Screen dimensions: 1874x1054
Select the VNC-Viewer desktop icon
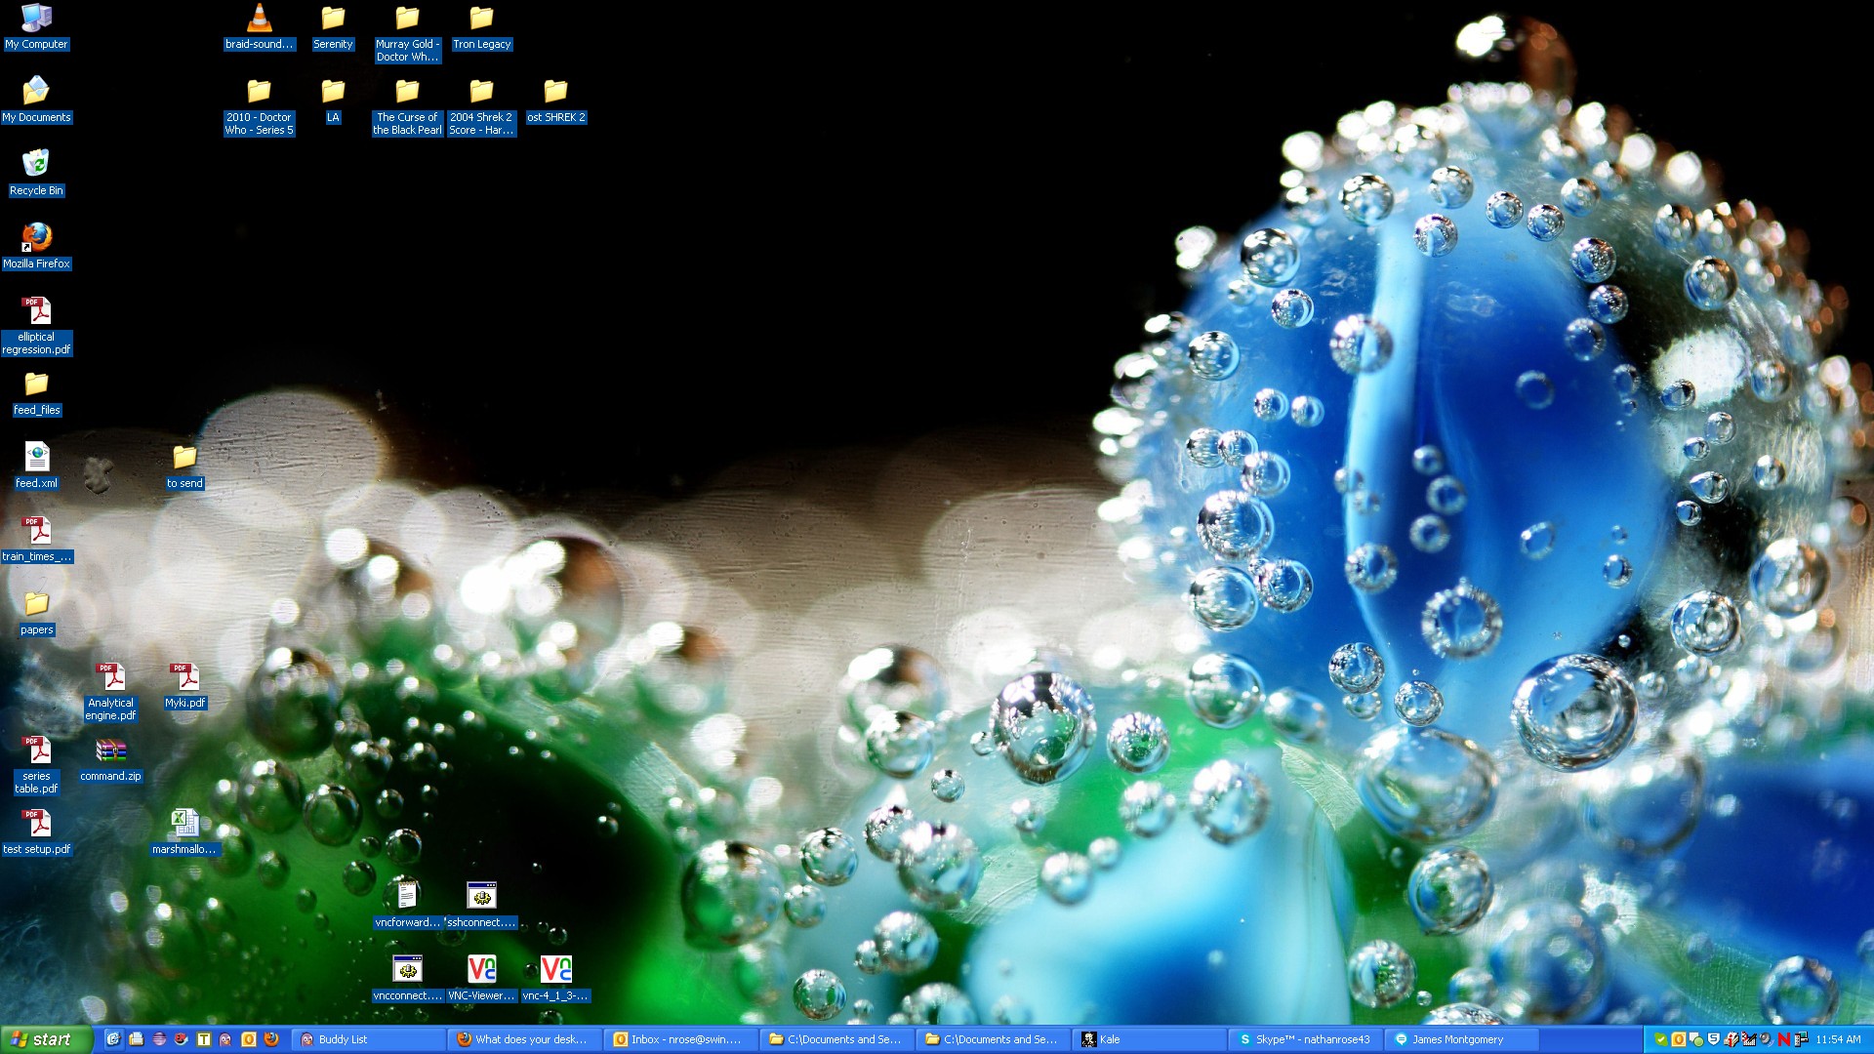481,969
